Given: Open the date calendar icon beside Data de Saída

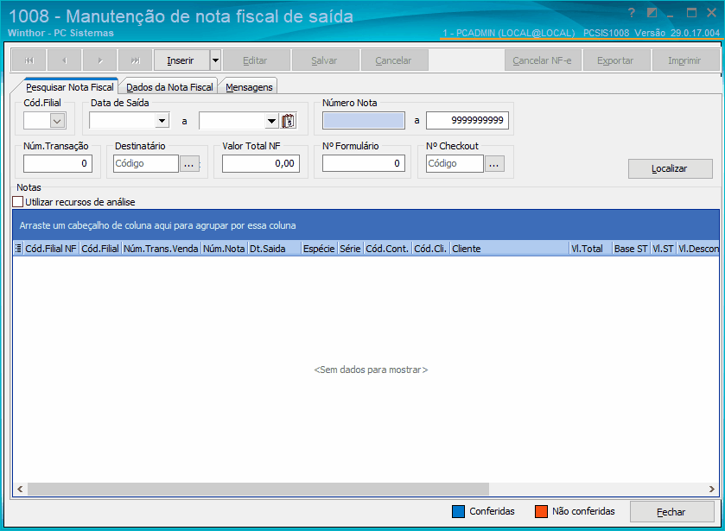Looking at the screenshot, I should click(289, 121).
